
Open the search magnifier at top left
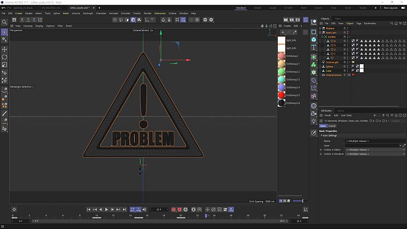coord(5,22)
